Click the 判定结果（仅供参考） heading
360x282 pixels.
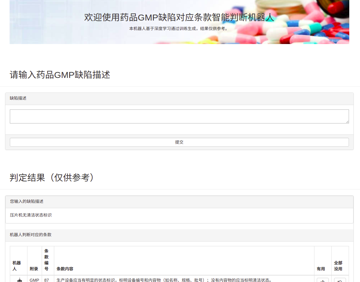coord(52,178)
